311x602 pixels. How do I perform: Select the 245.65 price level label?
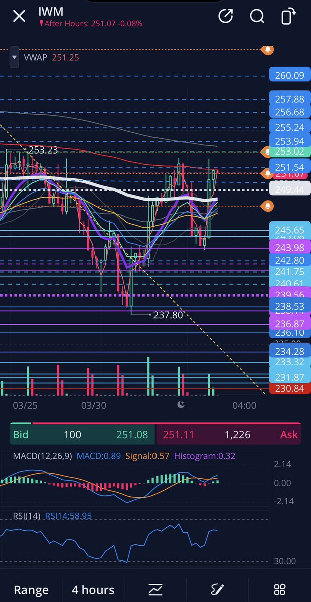tap(290, 231)
